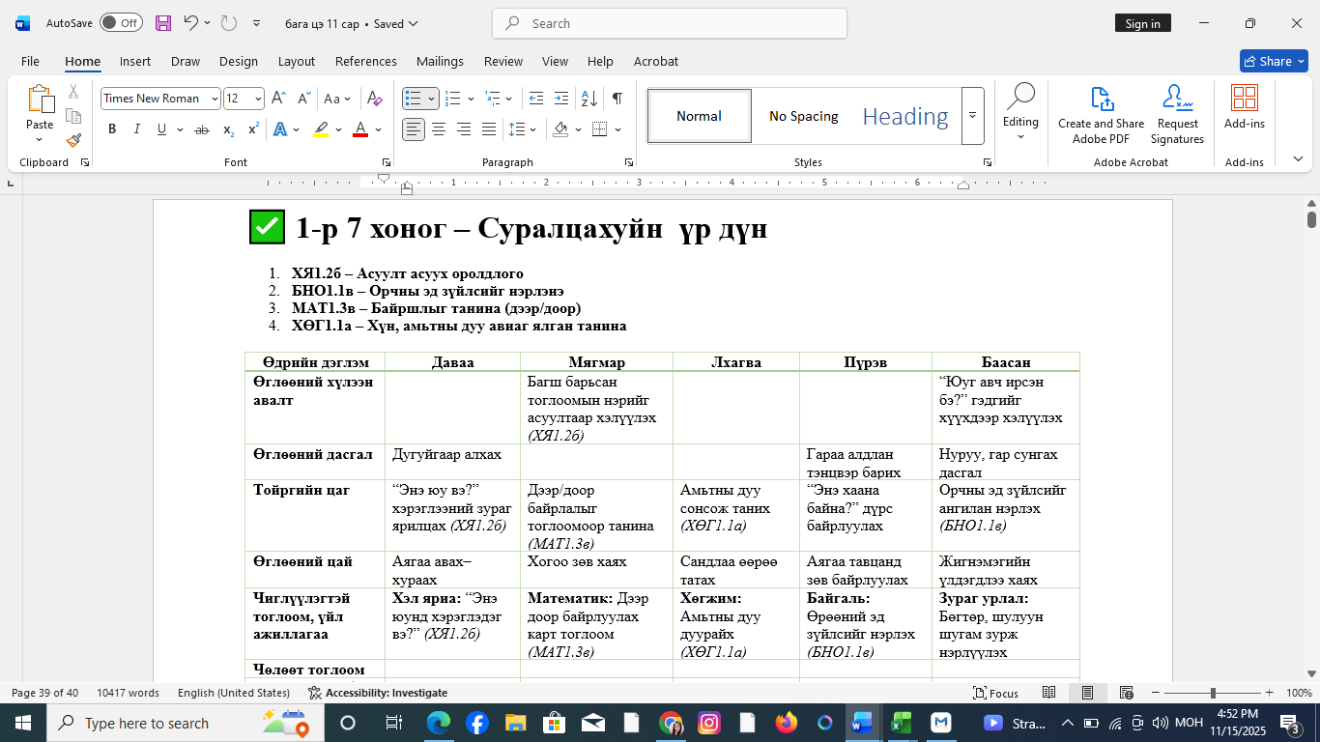Click the Sign in button
Viewport: 1320px width, 742px height.
click(1143, 22)
